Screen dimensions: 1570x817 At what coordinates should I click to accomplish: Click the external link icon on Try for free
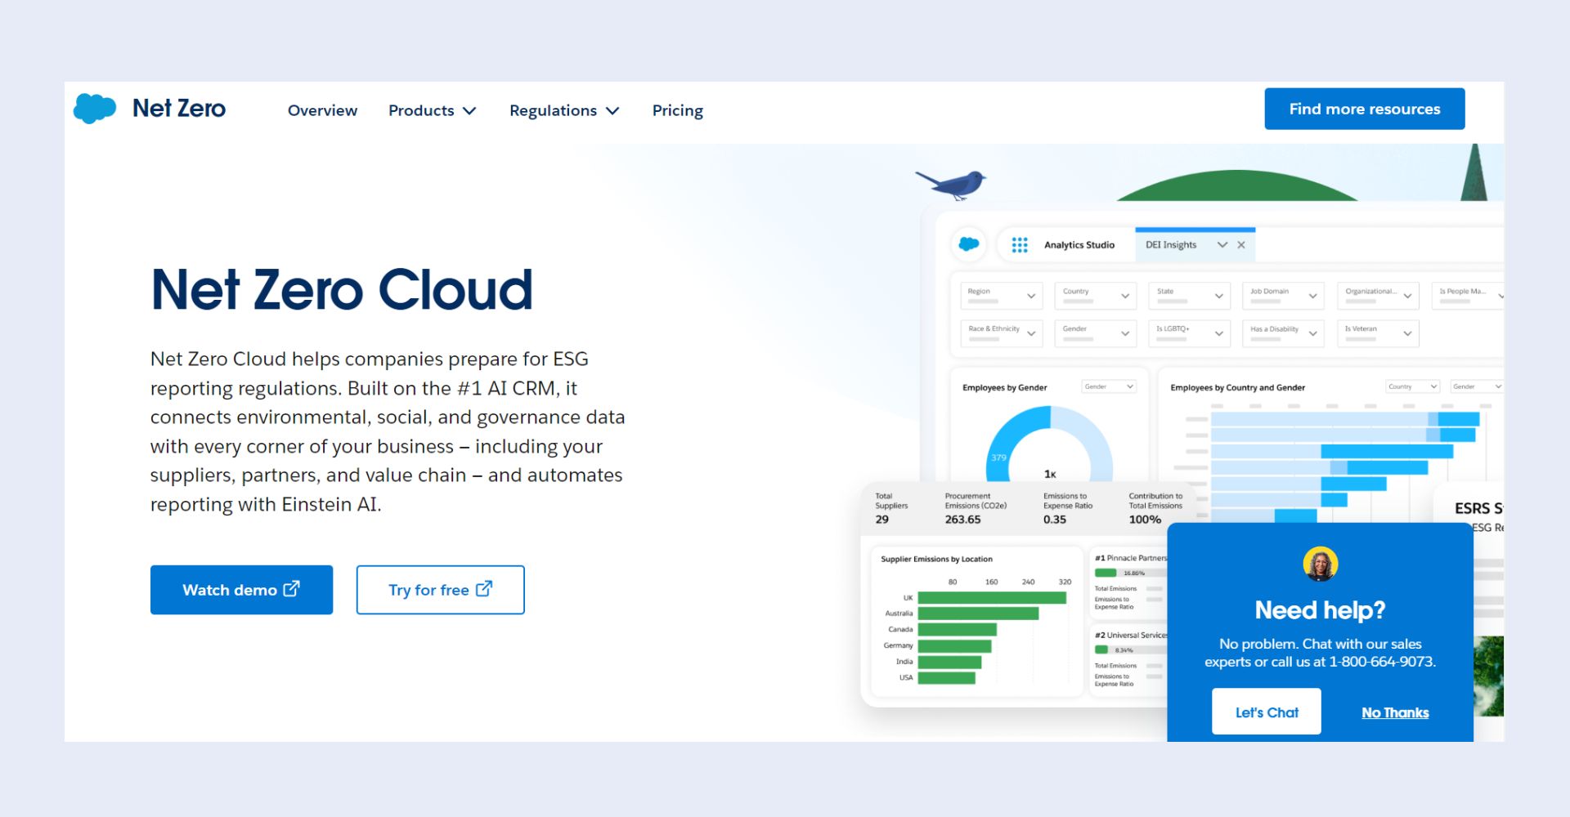tap(484, 588)
